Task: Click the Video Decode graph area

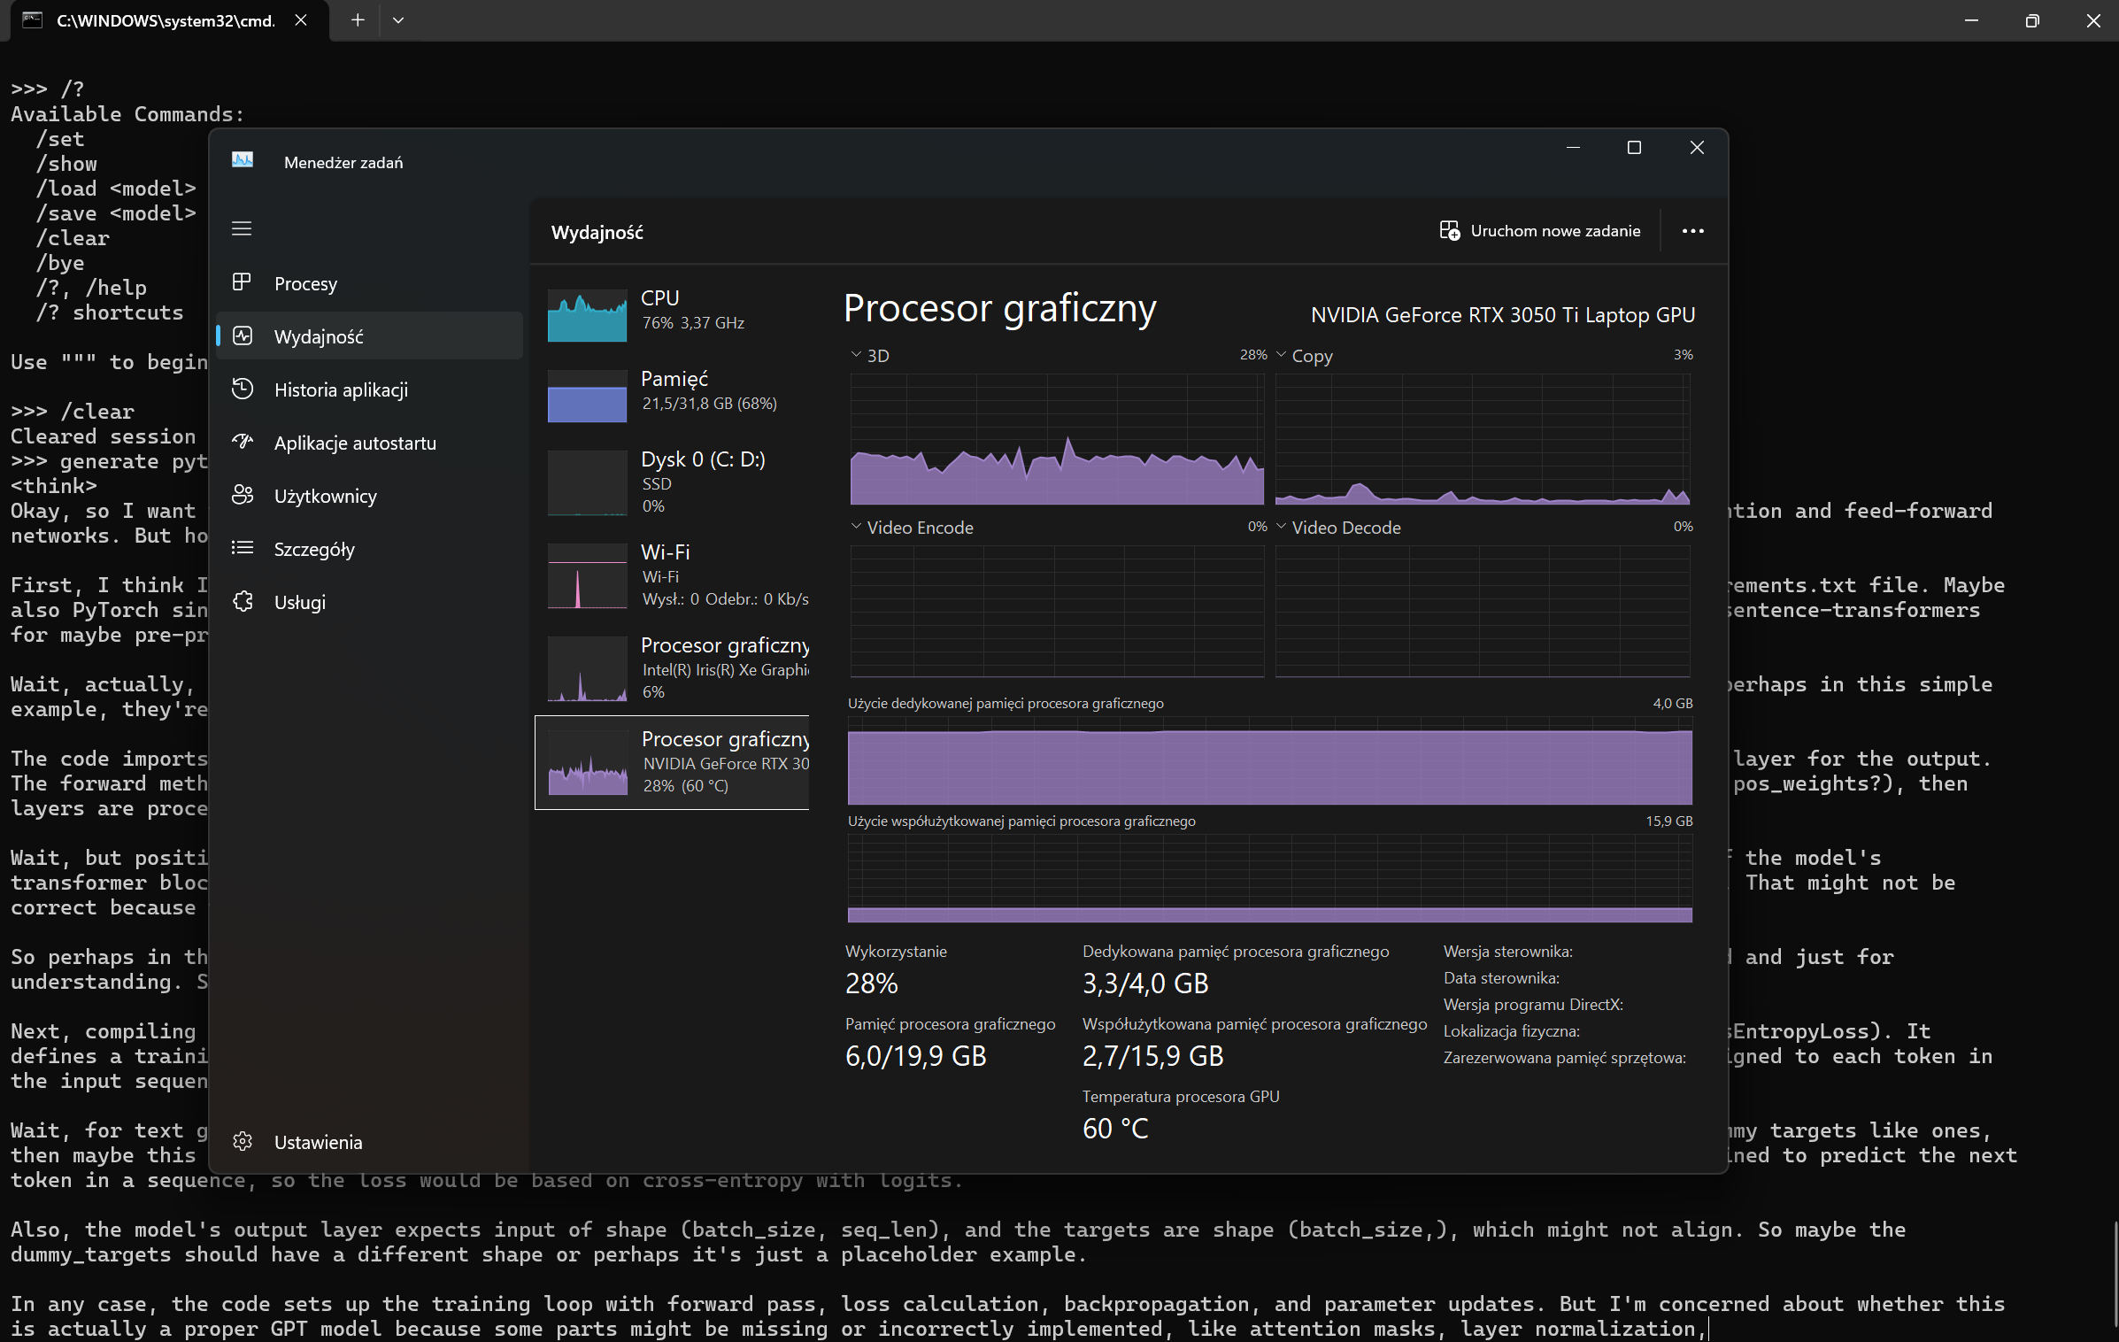Action: (1483, 611)
